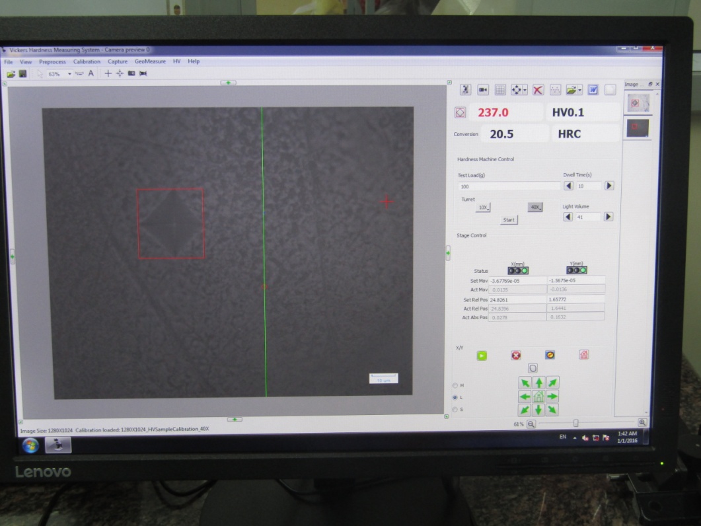This screenshot has height=526, width=701.
Task: Select the scale bar ruler tool
Action: 79,73
